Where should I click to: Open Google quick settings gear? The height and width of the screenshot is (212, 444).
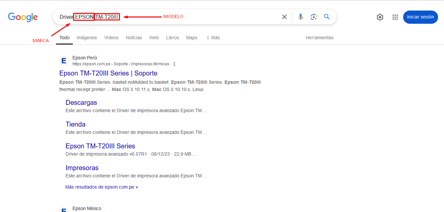coord(380,17)
